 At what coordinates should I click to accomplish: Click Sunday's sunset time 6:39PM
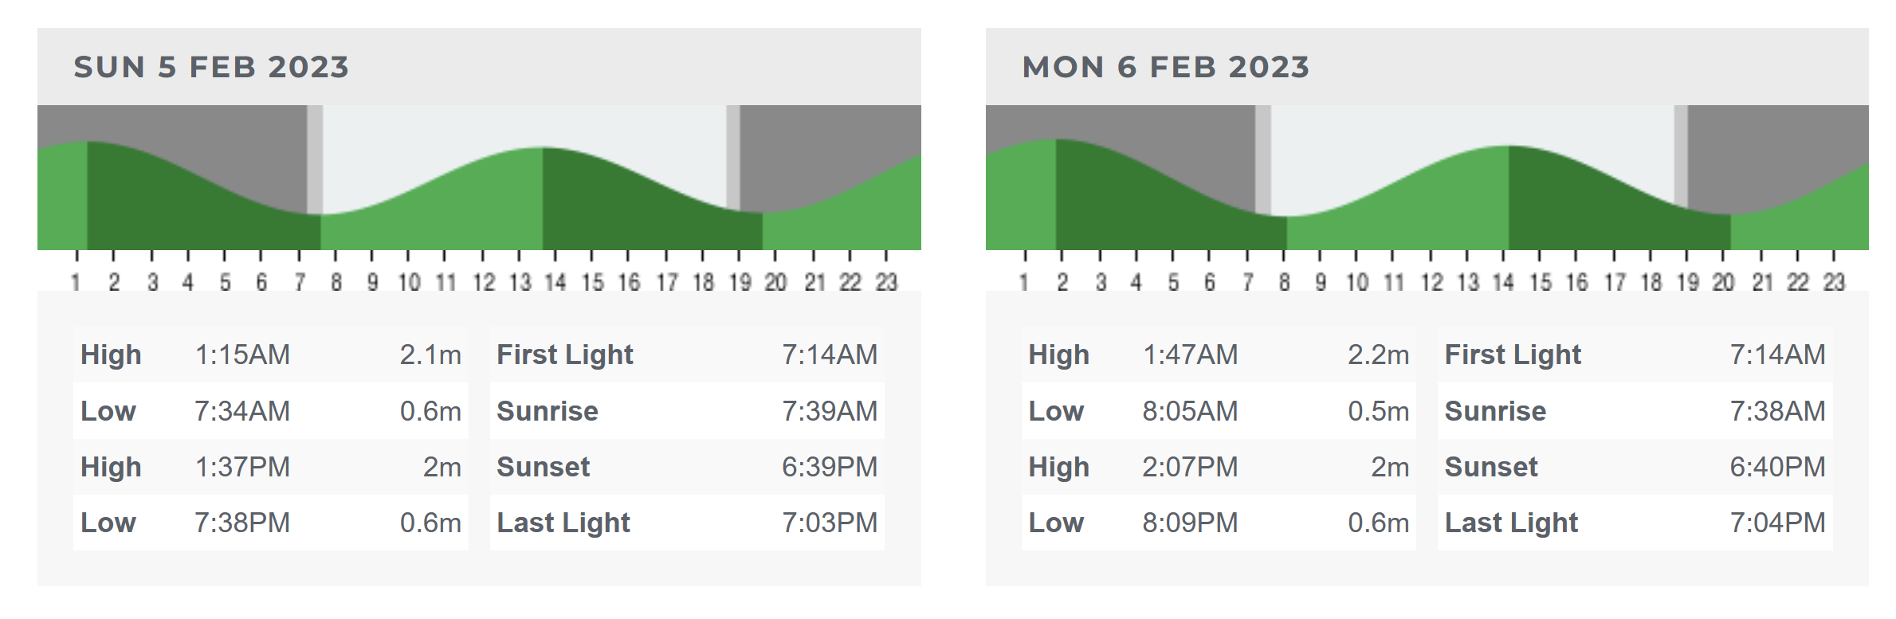pyautogui.click(x=829, y=467)
